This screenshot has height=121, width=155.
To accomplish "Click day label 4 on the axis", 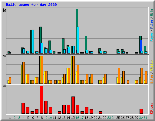I will coord(24,118).
